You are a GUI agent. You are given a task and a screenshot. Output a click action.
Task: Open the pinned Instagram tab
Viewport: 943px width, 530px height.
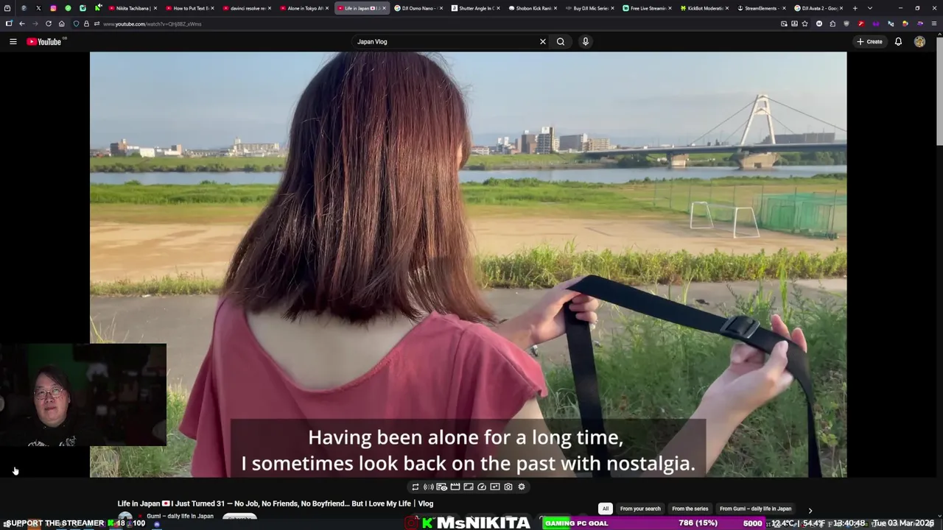[x=53, y=8]
